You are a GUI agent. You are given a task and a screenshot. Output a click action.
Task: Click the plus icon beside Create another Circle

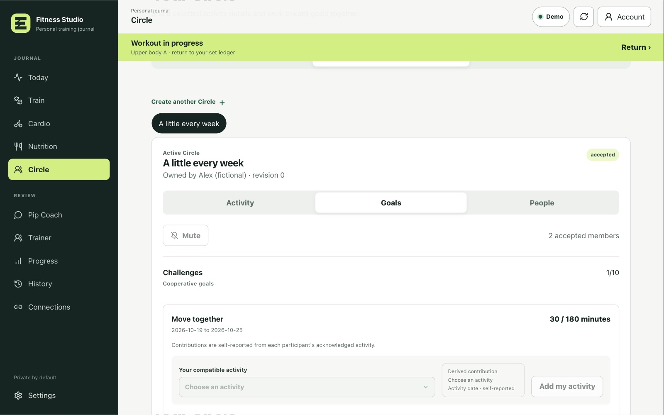click(x=222, y=103)
